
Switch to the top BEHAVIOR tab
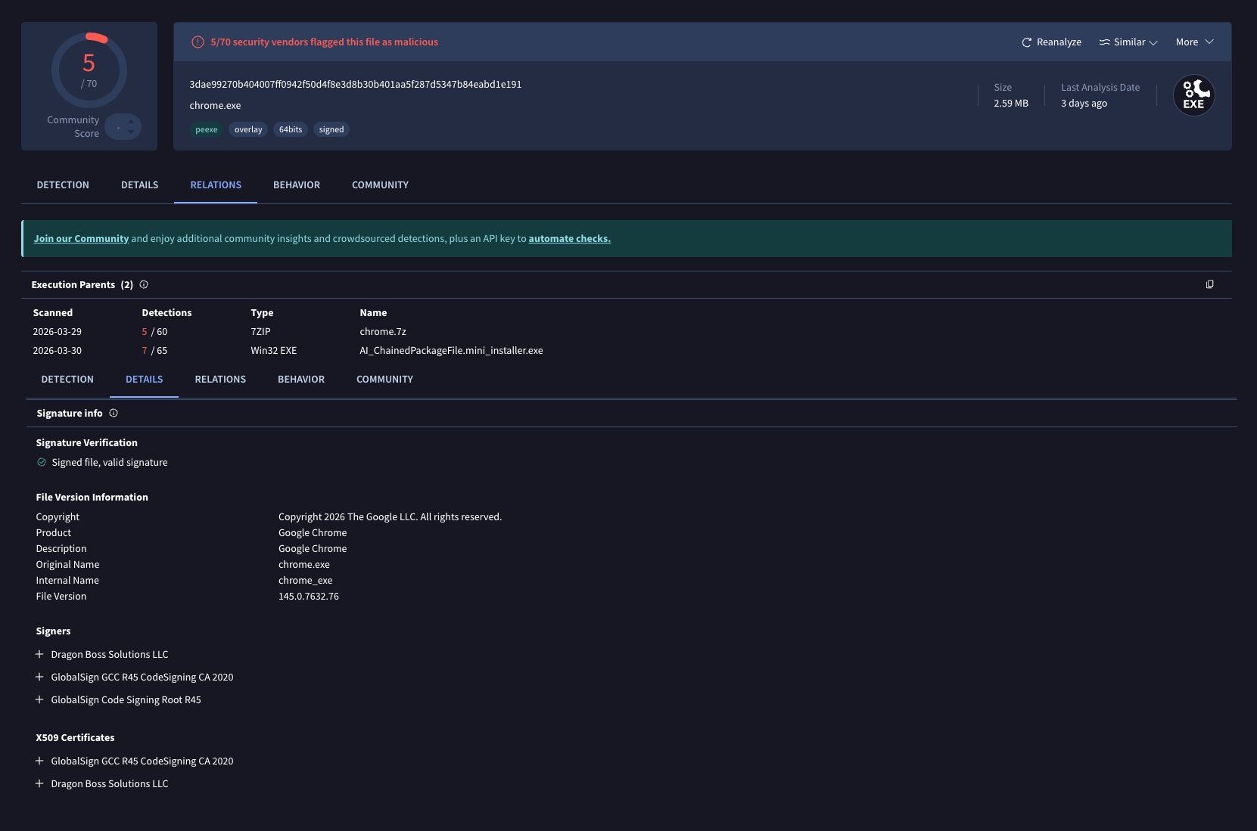pyautogui.click(x=296, y=184)
